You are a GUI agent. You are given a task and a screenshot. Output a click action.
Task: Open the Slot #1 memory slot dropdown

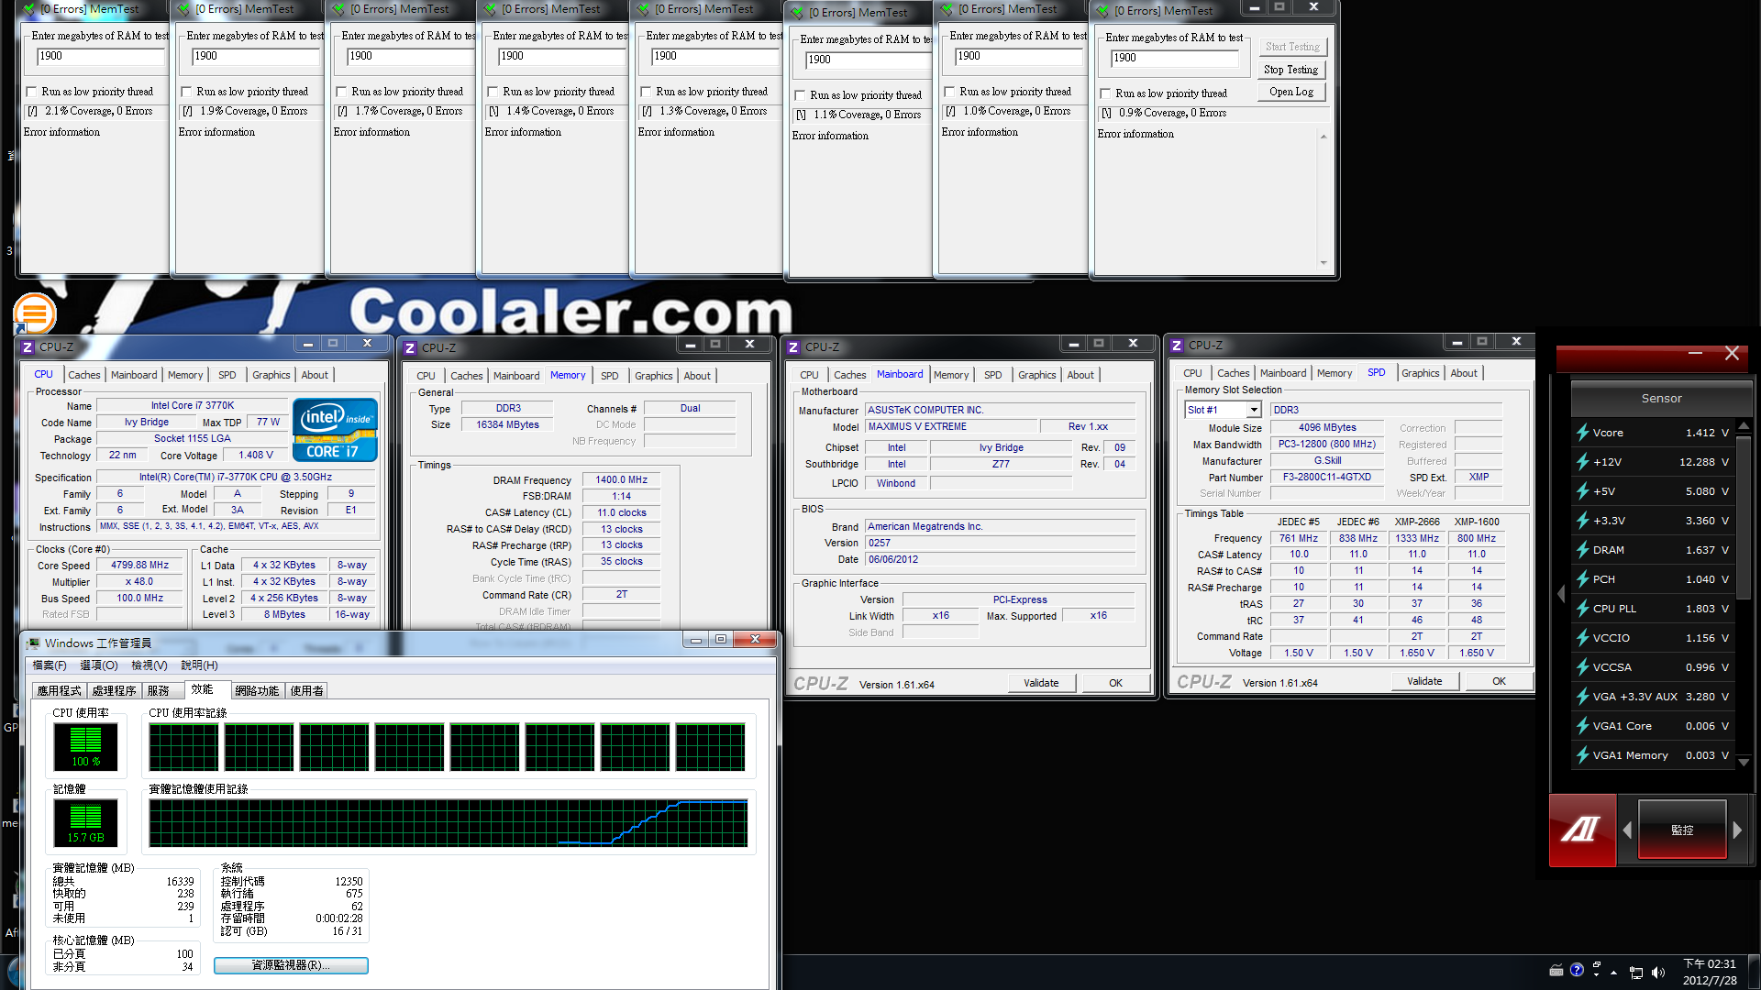pos(1254,410)
